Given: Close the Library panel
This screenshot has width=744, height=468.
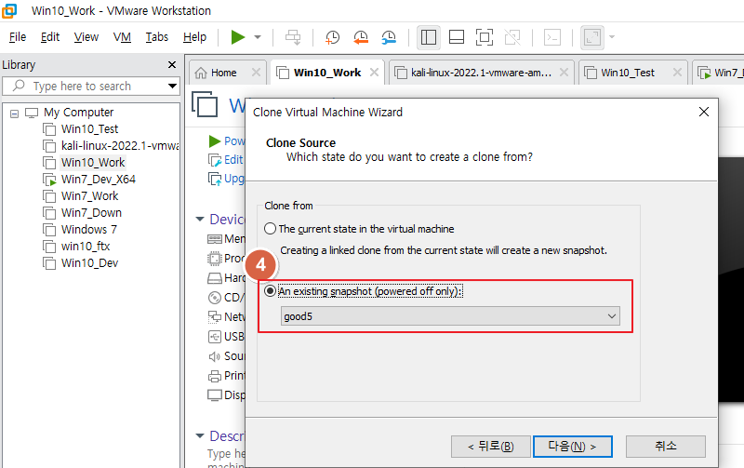Looking at the screenshot, I should [x=172, y=64].
